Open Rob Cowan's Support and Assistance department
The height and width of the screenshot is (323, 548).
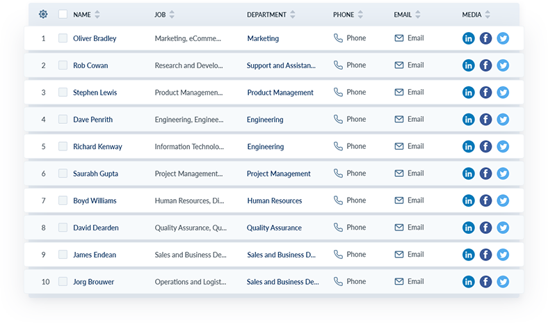[281, 65]
